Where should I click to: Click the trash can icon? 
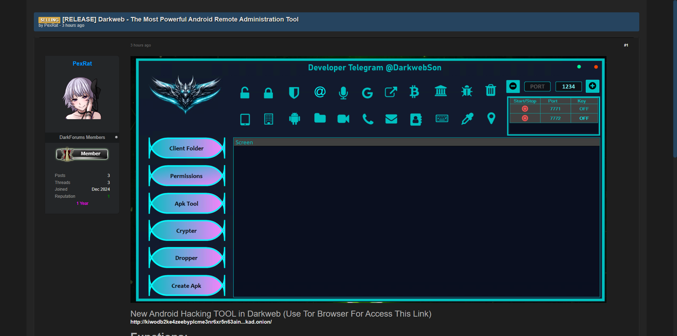[x=490, y=91]
